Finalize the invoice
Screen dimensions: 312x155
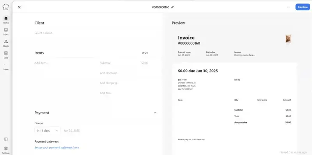(303, 7)
